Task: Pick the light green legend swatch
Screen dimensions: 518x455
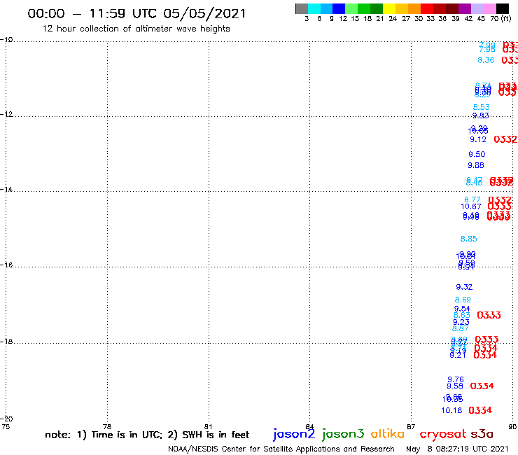Action: (351, 8)
